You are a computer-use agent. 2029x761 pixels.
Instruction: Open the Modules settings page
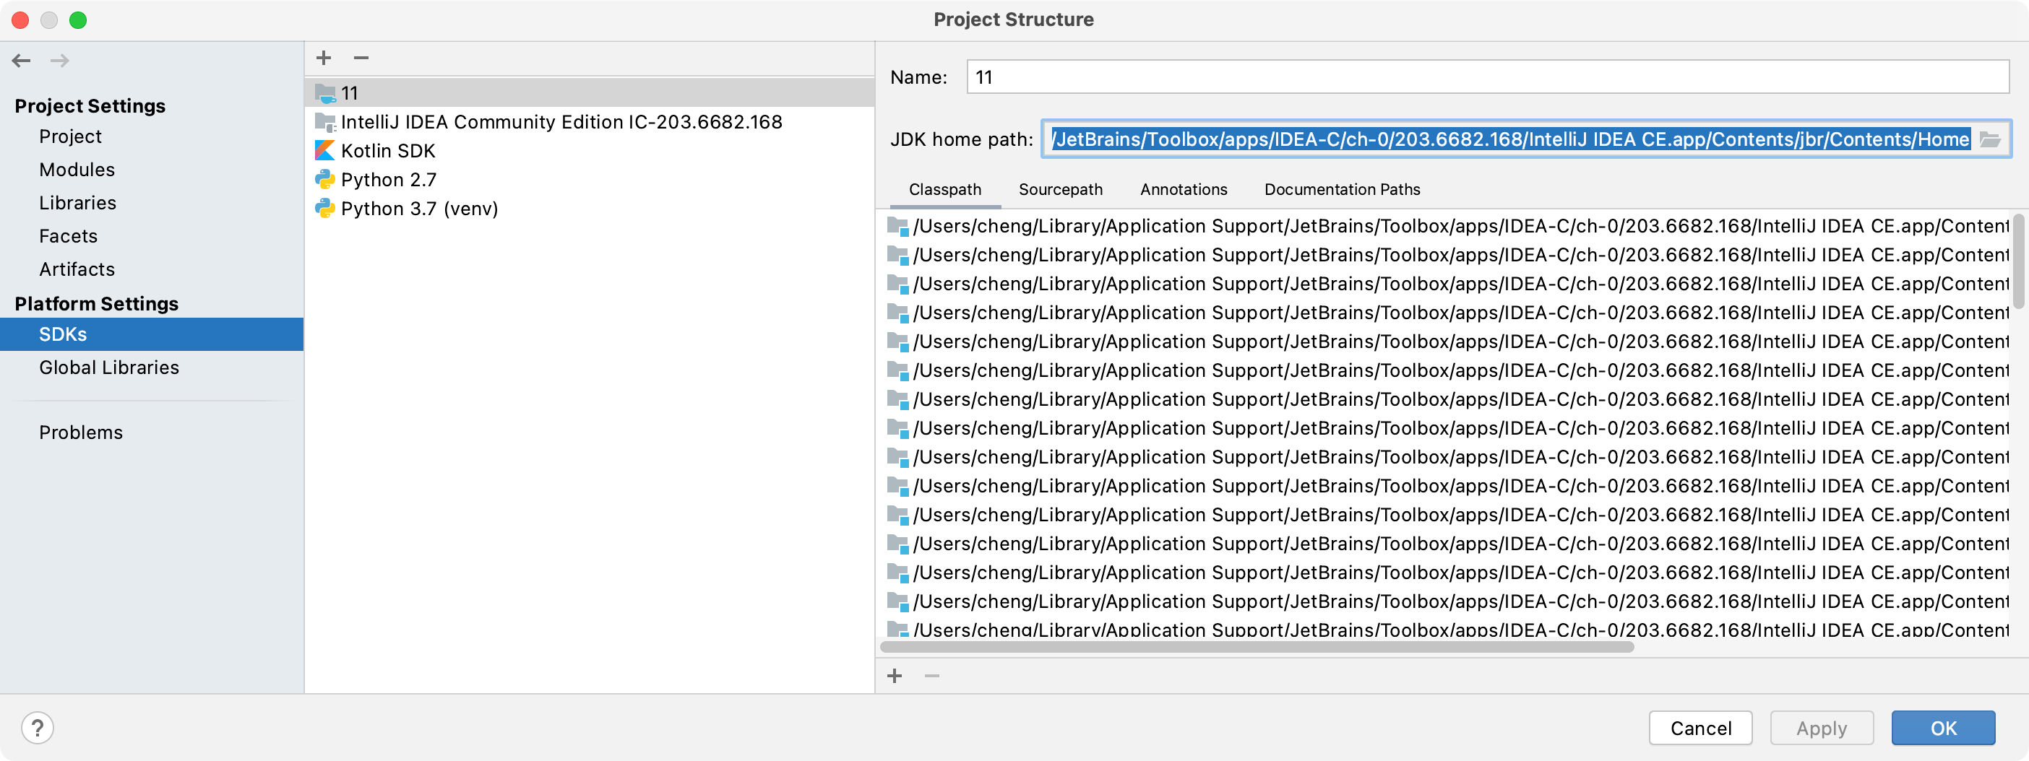pos(77,170)
